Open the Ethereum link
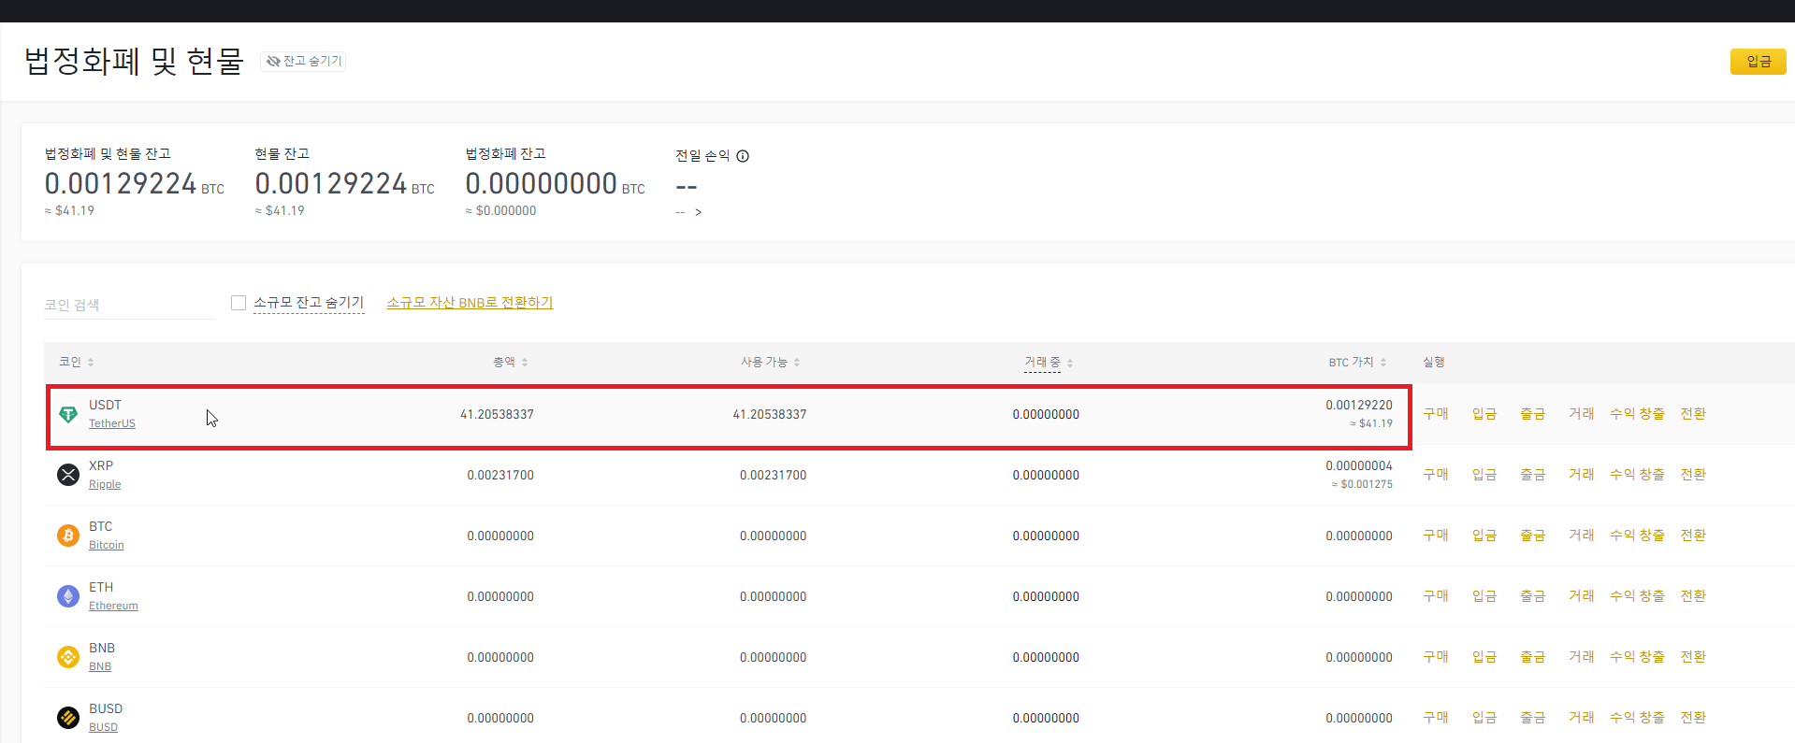 113,606
